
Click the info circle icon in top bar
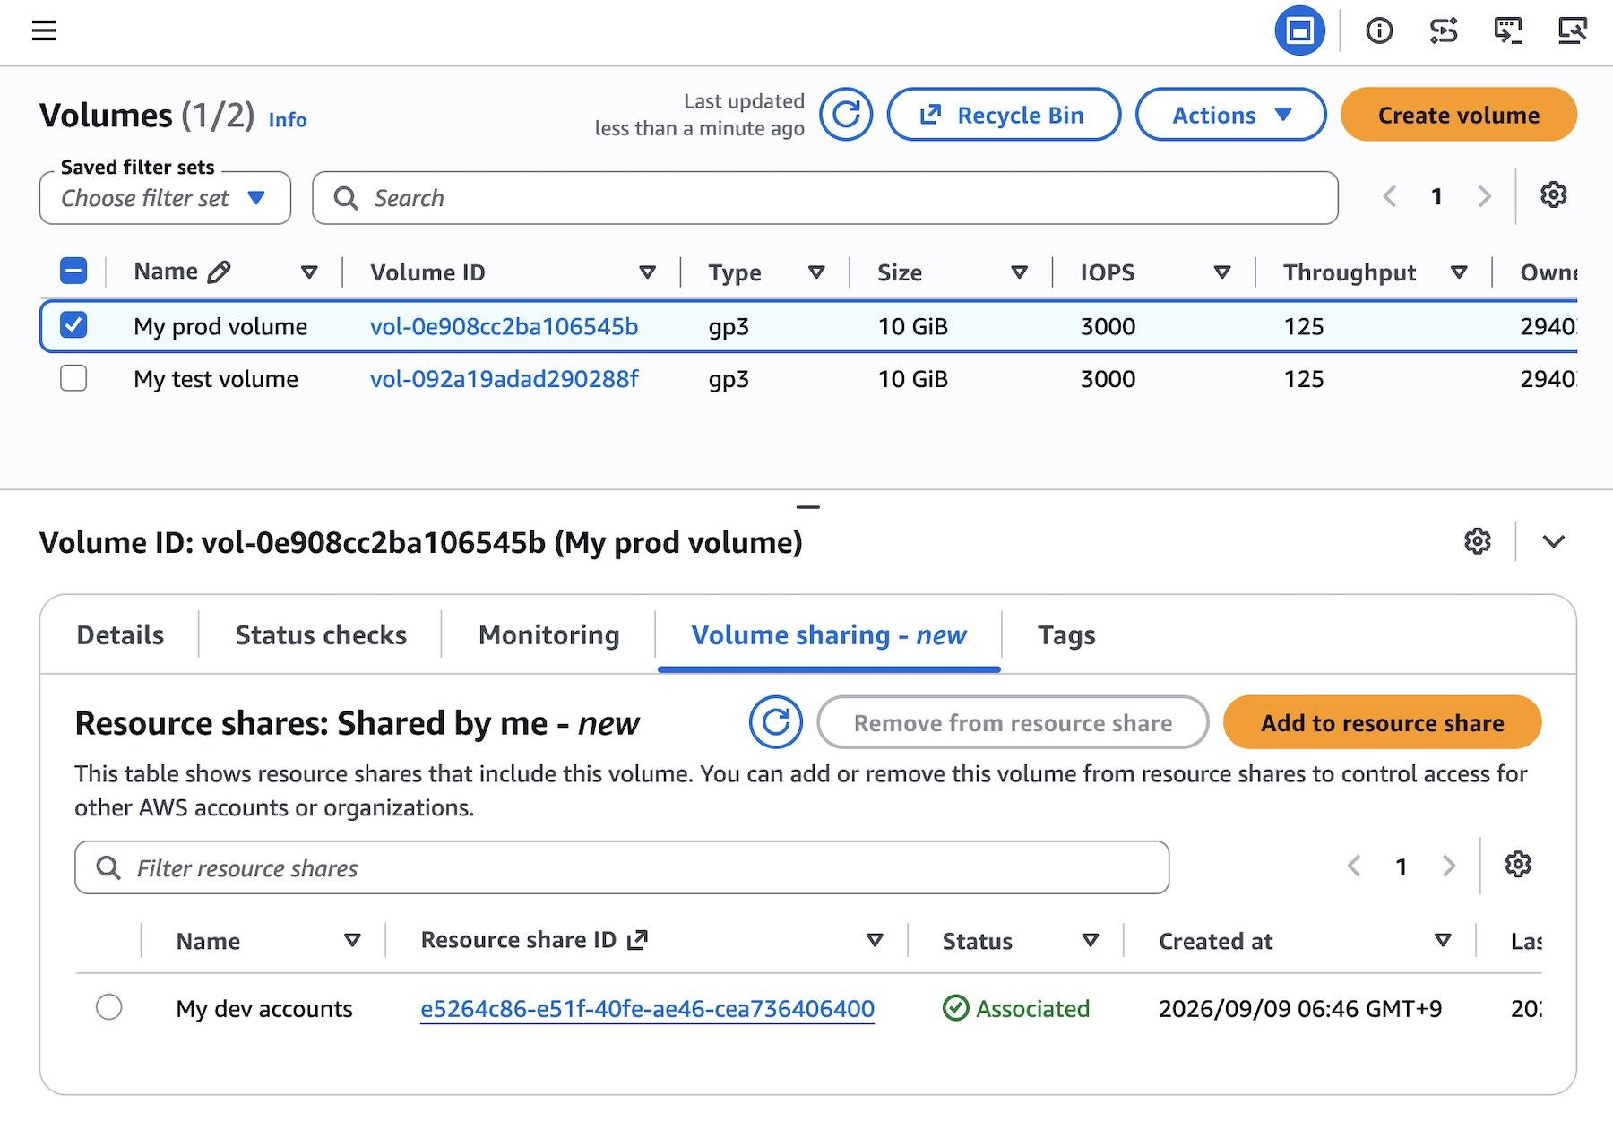[1379, 31]
